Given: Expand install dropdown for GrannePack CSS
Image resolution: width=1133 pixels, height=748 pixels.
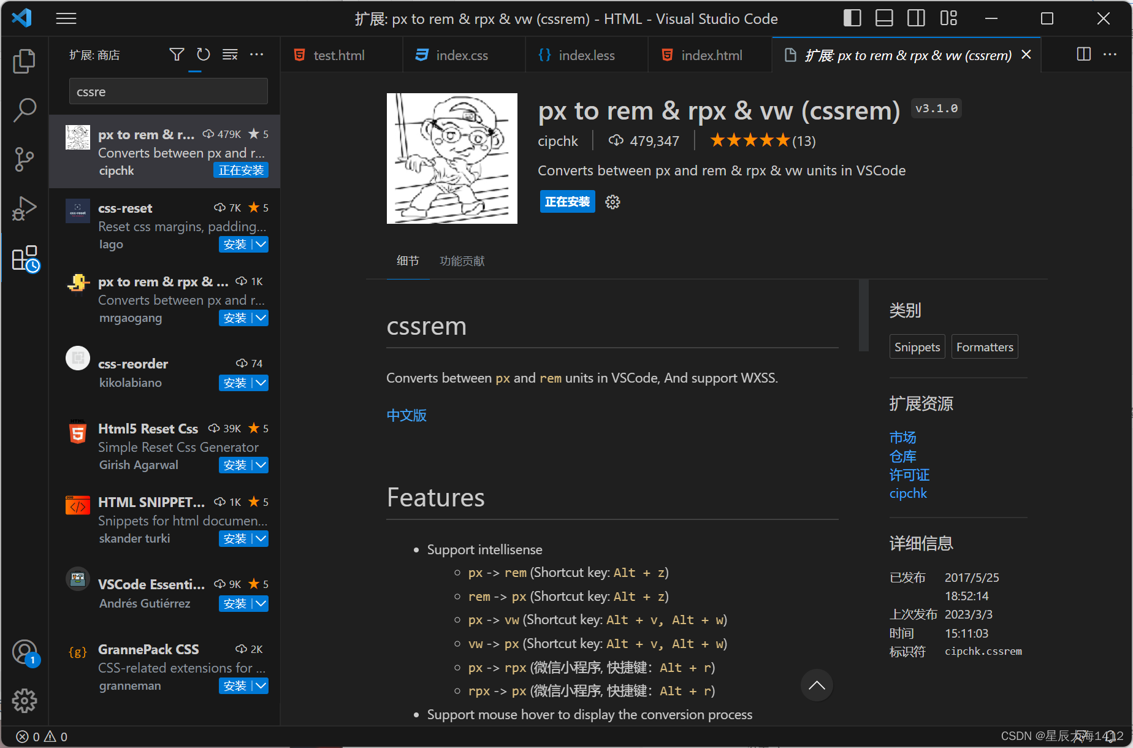Looking at the screenshot, I should click(261, 685).
